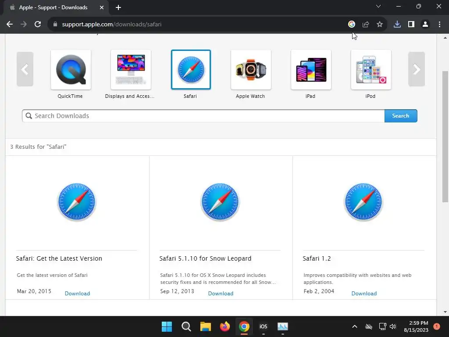Open the tab search chevron
Screen dimensions: 449x337
[378, 6]
